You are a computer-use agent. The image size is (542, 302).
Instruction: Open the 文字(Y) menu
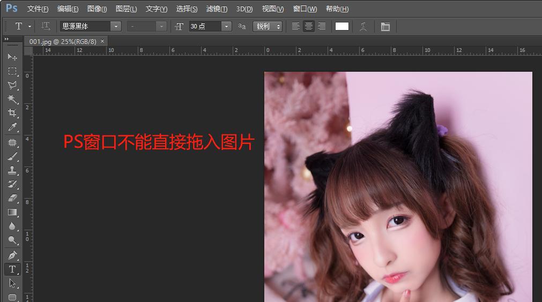156,9
